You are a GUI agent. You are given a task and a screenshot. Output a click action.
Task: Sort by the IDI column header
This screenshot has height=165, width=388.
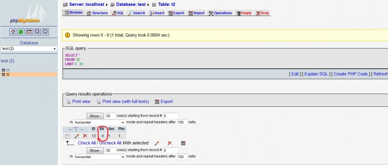[102, 129]
